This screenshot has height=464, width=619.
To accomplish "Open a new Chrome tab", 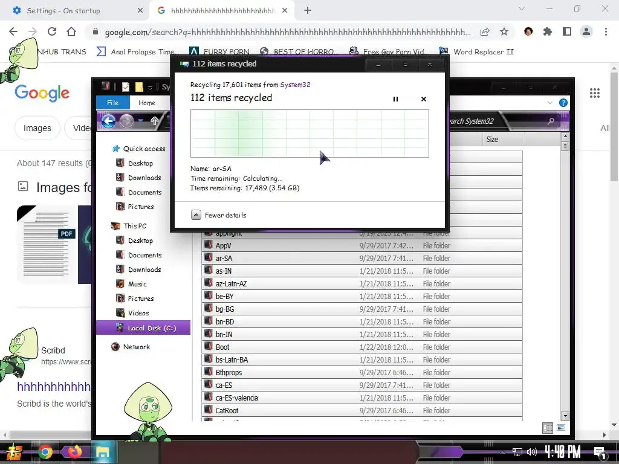I will 308,11.
